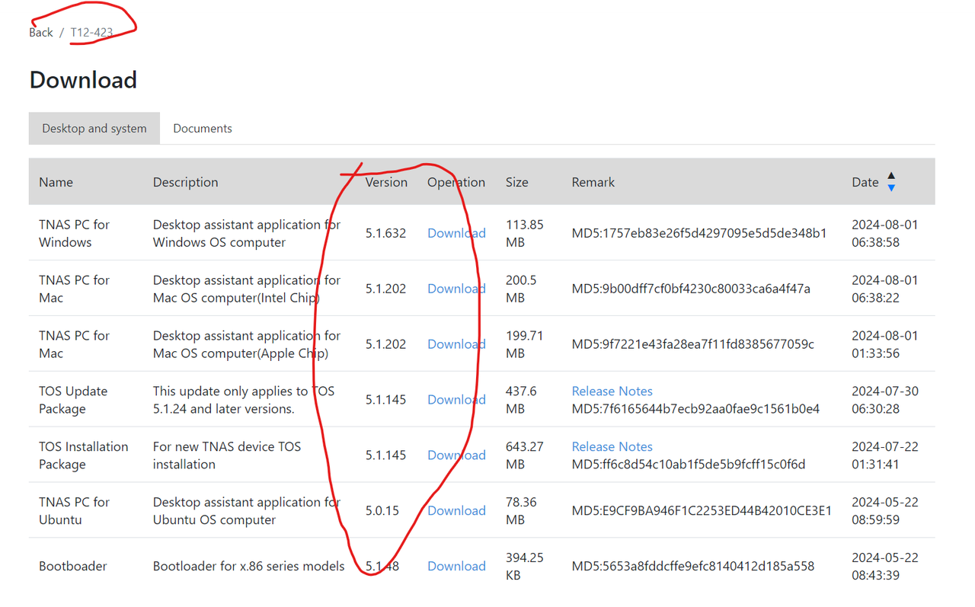975x607 pixels.
Task: Download the TOS Installation Package
Action: click(x=456, y=455)
